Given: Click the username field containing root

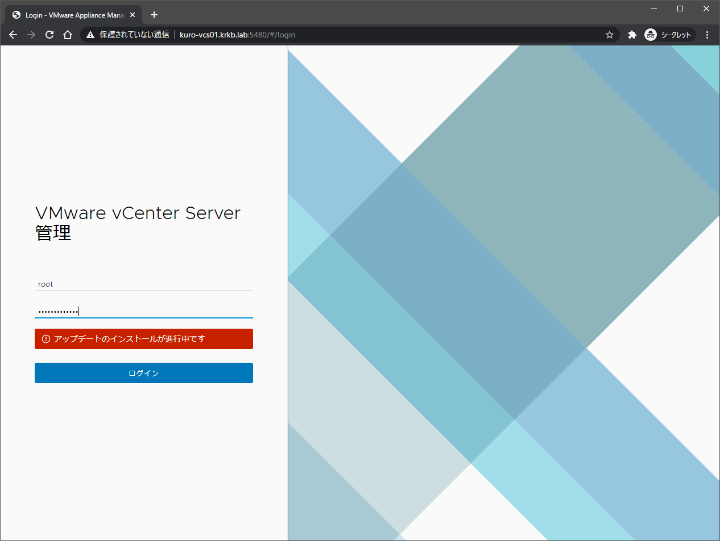Looking at the screenshot, I should pos(143,284).
